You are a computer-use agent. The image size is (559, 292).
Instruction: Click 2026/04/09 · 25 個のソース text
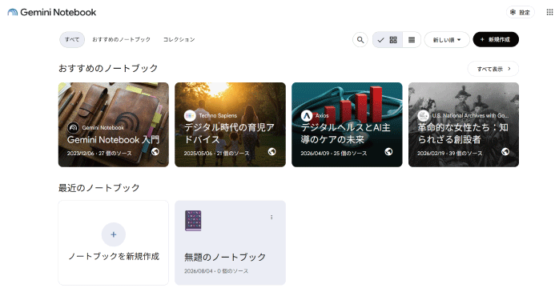[x=333, y=154]
